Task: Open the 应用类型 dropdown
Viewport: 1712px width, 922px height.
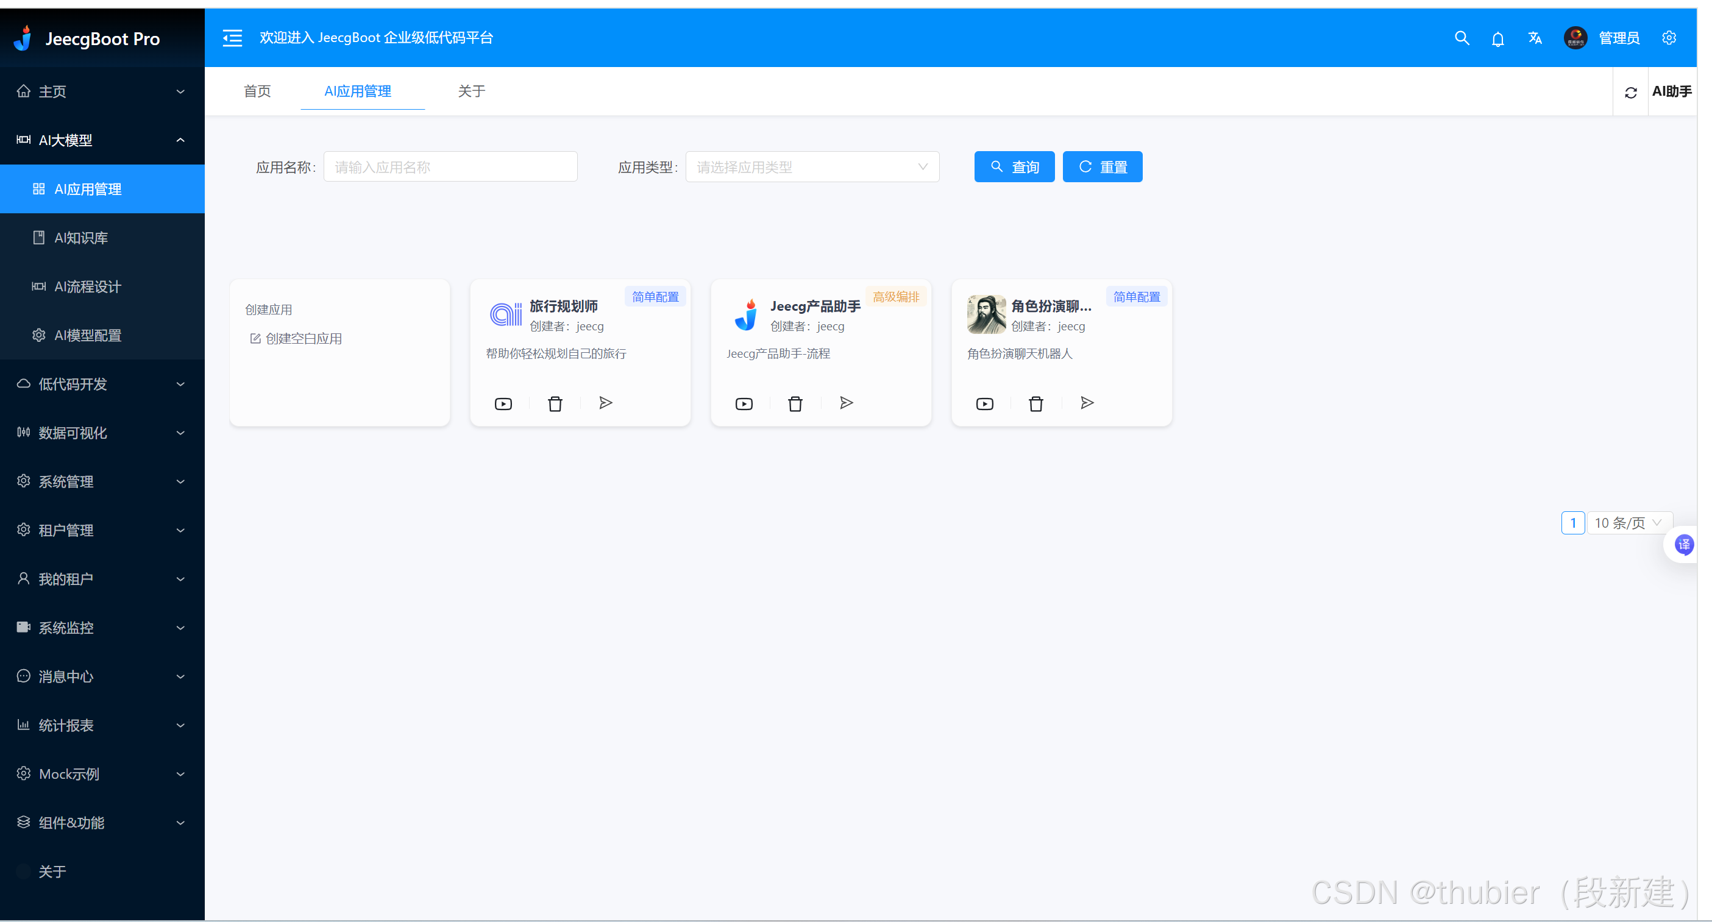Action: 811,168
